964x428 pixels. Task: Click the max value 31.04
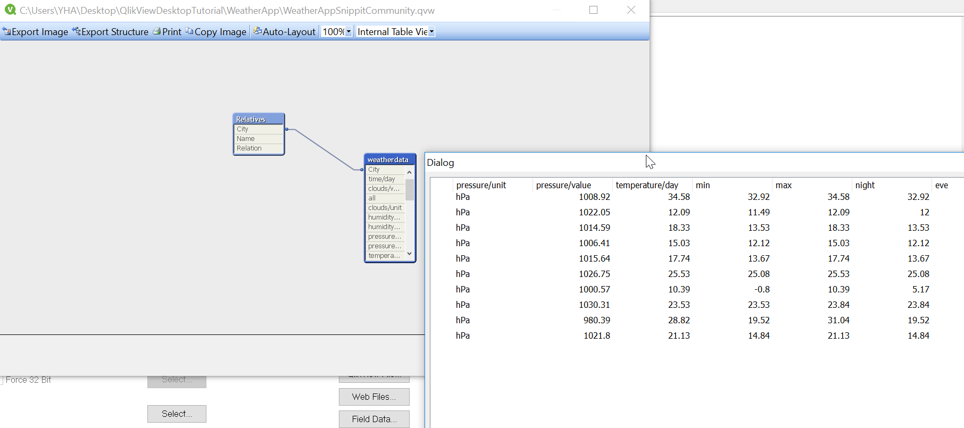coord(838,320)
